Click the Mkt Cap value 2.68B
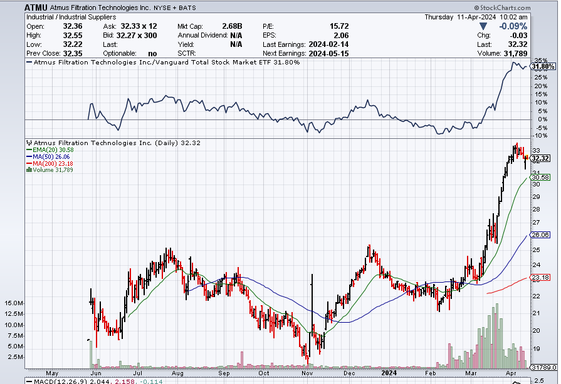Viewport: 561px width, 384px height. 232,26
